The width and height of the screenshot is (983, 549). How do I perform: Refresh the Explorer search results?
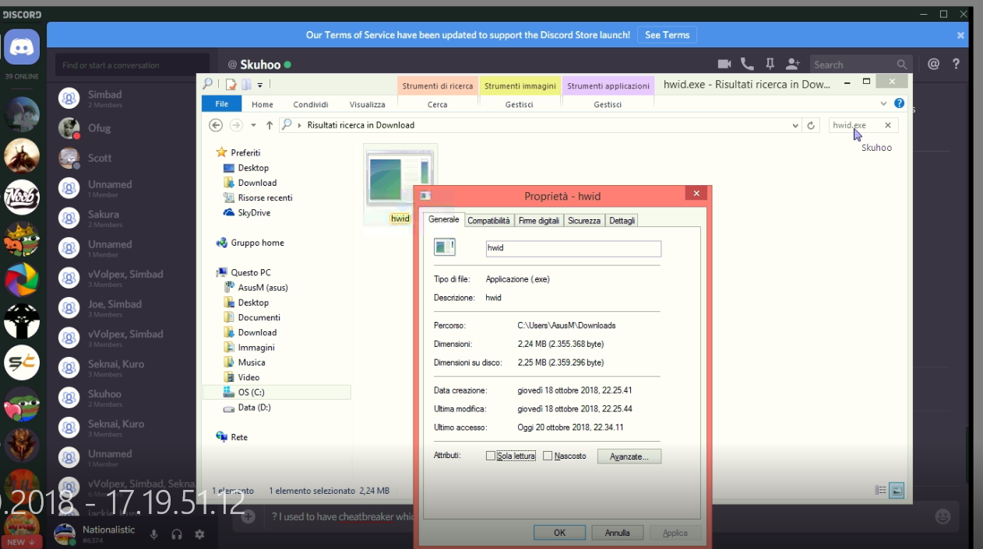tap(811, 125)
